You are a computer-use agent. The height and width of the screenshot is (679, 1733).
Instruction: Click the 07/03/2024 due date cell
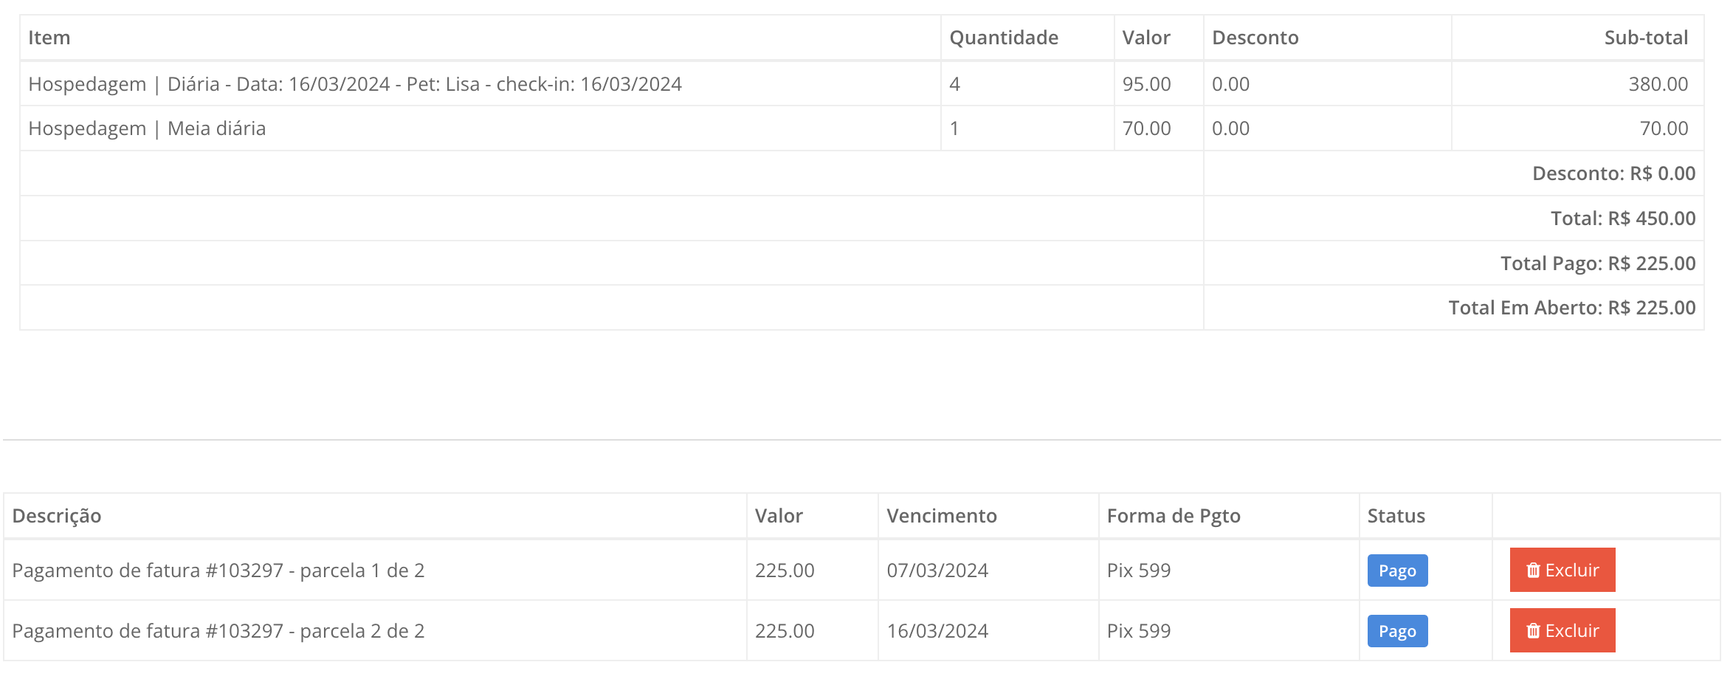(937, 571)
